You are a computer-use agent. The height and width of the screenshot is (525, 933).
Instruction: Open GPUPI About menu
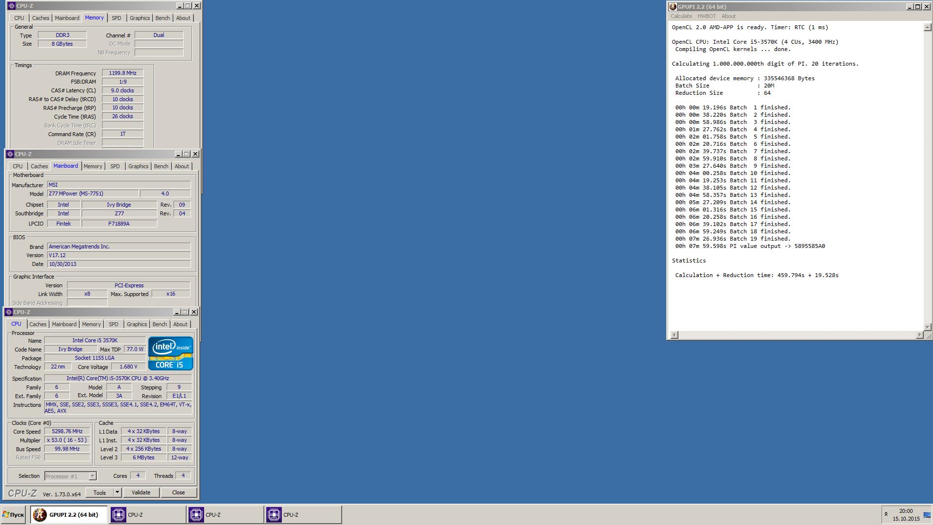[728, 16]
